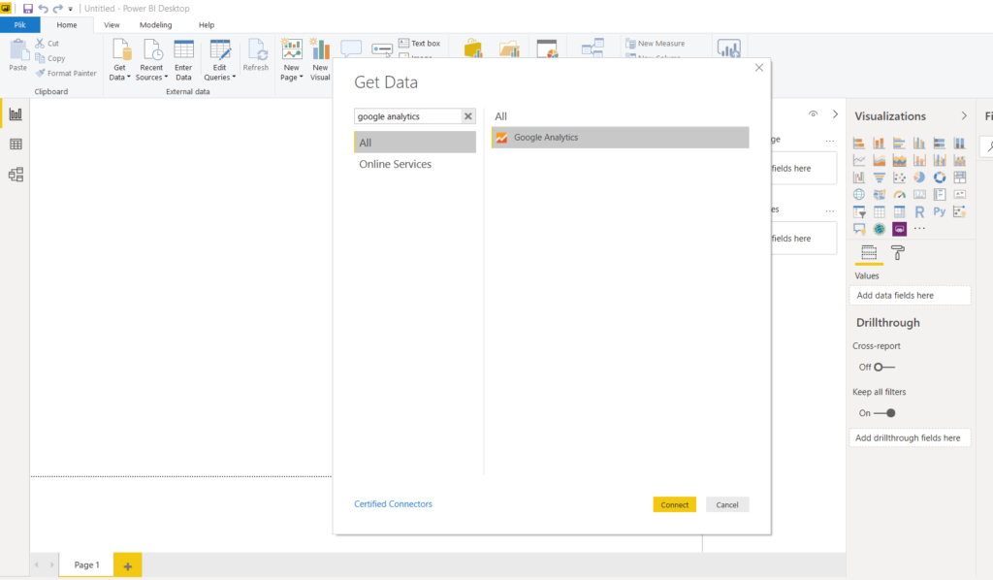Turn off the Keep all filters toggle
993x580 pixels.
click(x=884, y=413)
